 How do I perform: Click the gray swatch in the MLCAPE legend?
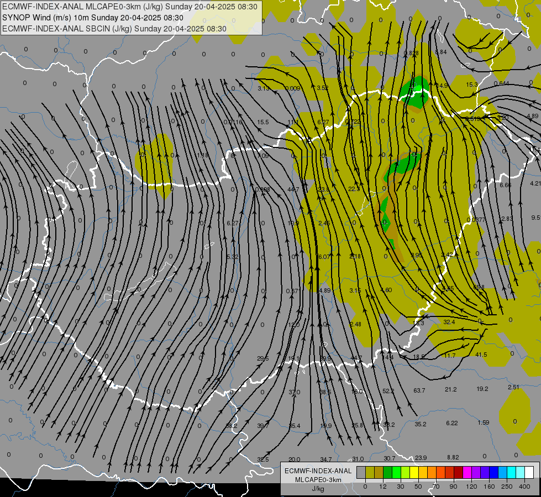361,473
